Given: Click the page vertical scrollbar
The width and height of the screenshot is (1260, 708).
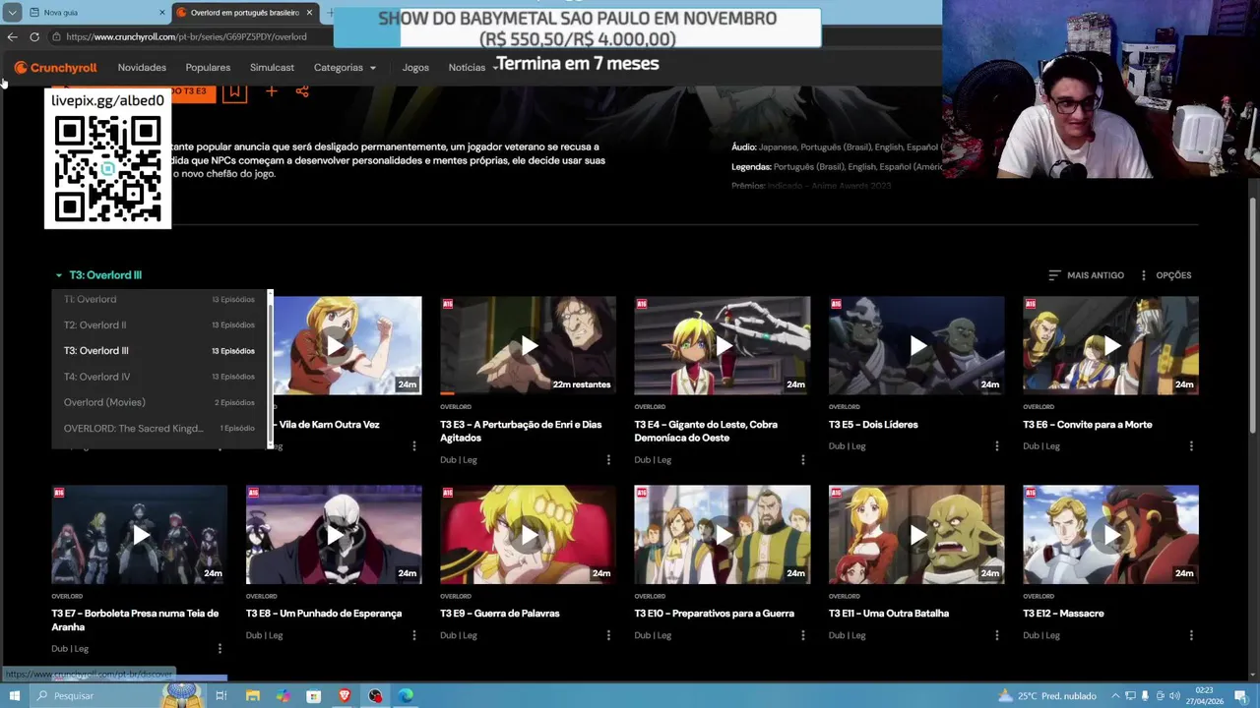Looking at the screenshot, I should 1253,315.
